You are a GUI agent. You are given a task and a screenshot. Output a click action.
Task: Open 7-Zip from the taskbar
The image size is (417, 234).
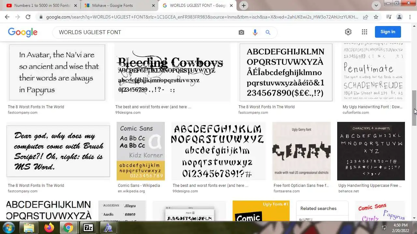88,228
